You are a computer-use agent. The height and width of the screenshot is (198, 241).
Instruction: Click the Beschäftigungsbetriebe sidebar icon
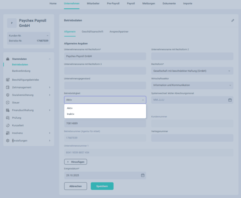[8, 80]
